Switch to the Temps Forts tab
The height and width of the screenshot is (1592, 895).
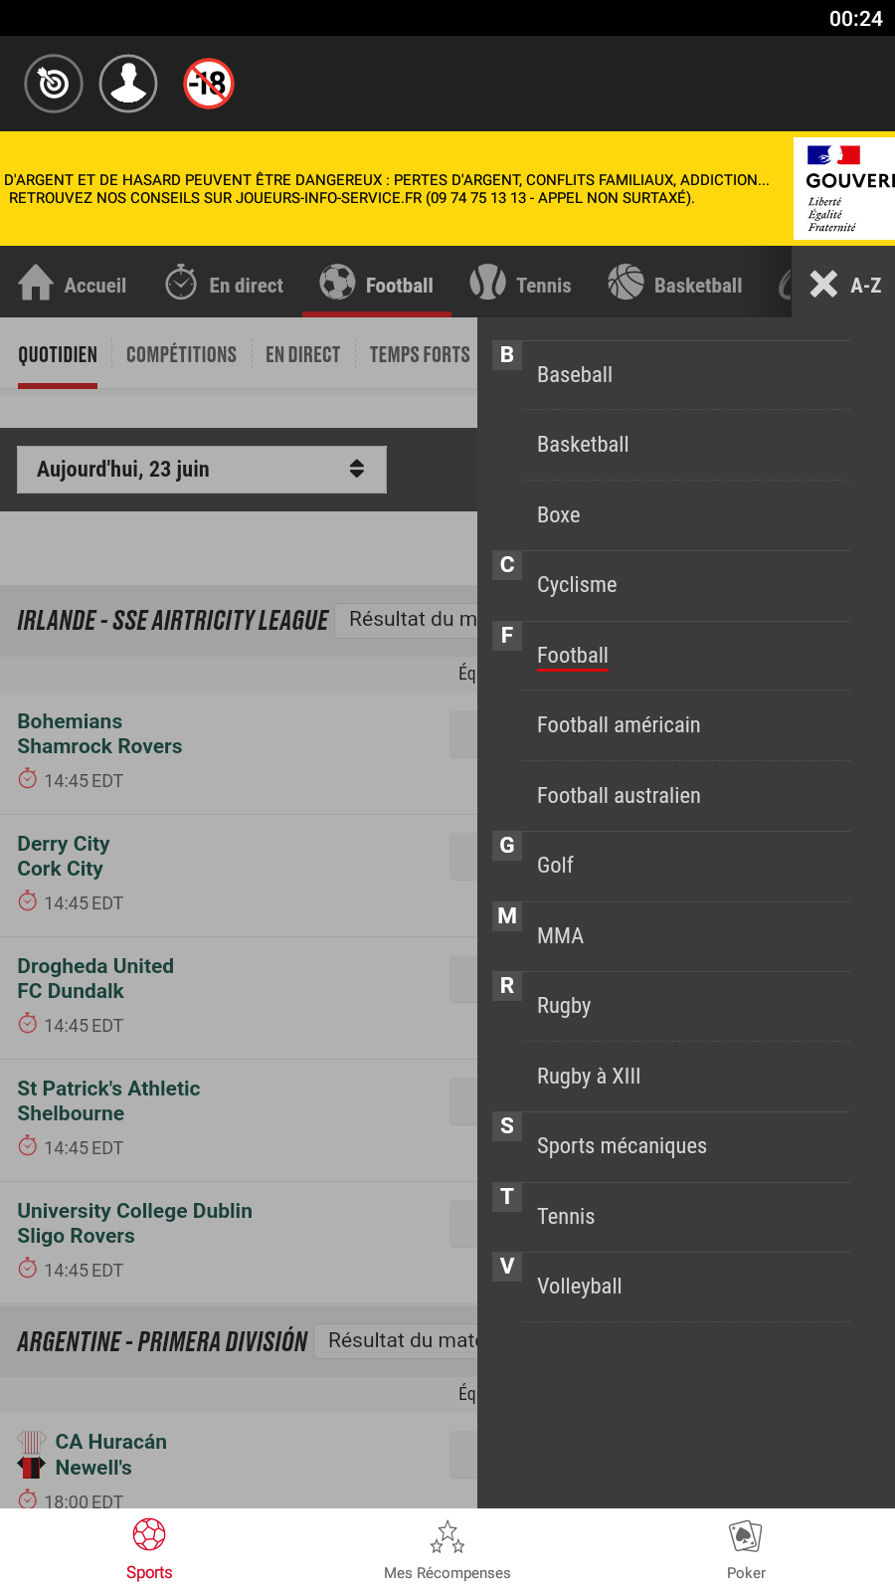point(419,354)
